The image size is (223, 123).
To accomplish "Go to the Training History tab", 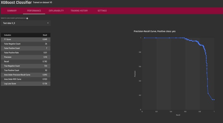I will [79, 11].
